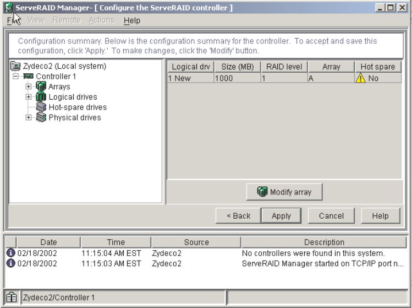
Task: Click the Physical drives icon in tree
Action: pyautogui.click(x=41, y=117)
